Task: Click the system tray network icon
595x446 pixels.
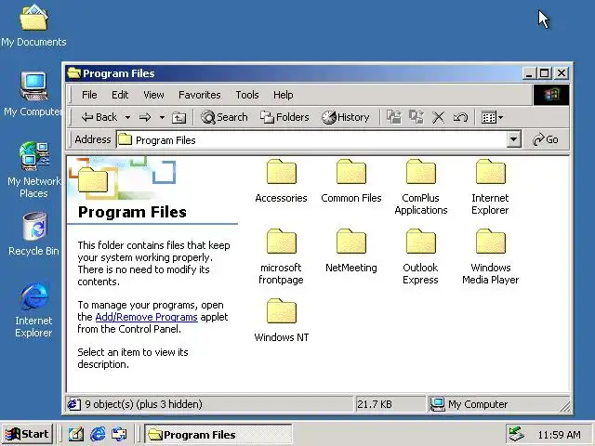Action: coord(517,434)
